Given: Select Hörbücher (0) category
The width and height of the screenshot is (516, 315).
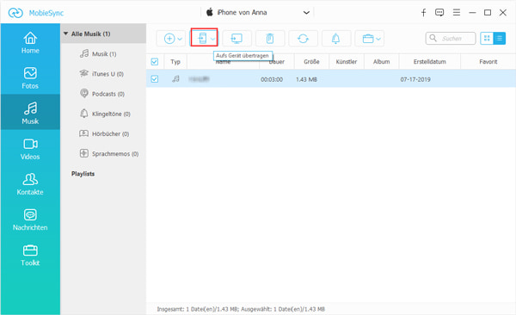Looking at the screenshot, I should [x=104, y=133].
